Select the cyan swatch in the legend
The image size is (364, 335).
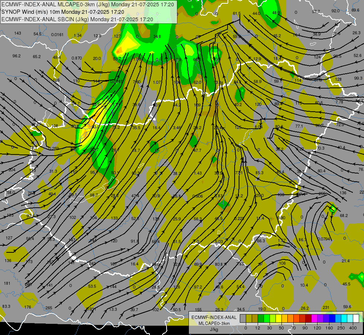coord(344,318)
